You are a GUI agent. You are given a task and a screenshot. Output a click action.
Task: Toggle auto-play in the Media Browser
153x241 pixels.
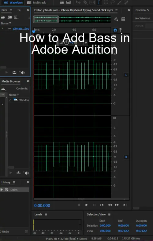pos(26,173)
